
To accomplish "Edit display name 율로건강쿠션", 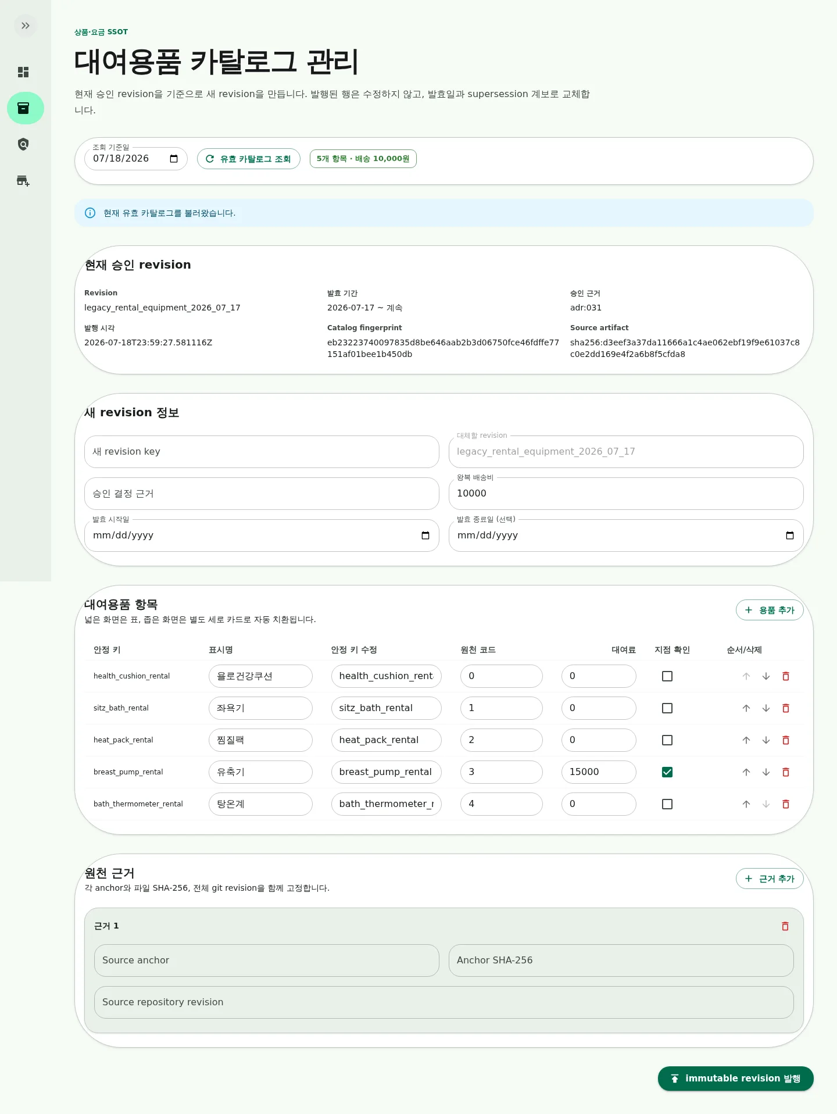I will pyautogui.click(x=260, y=676).
